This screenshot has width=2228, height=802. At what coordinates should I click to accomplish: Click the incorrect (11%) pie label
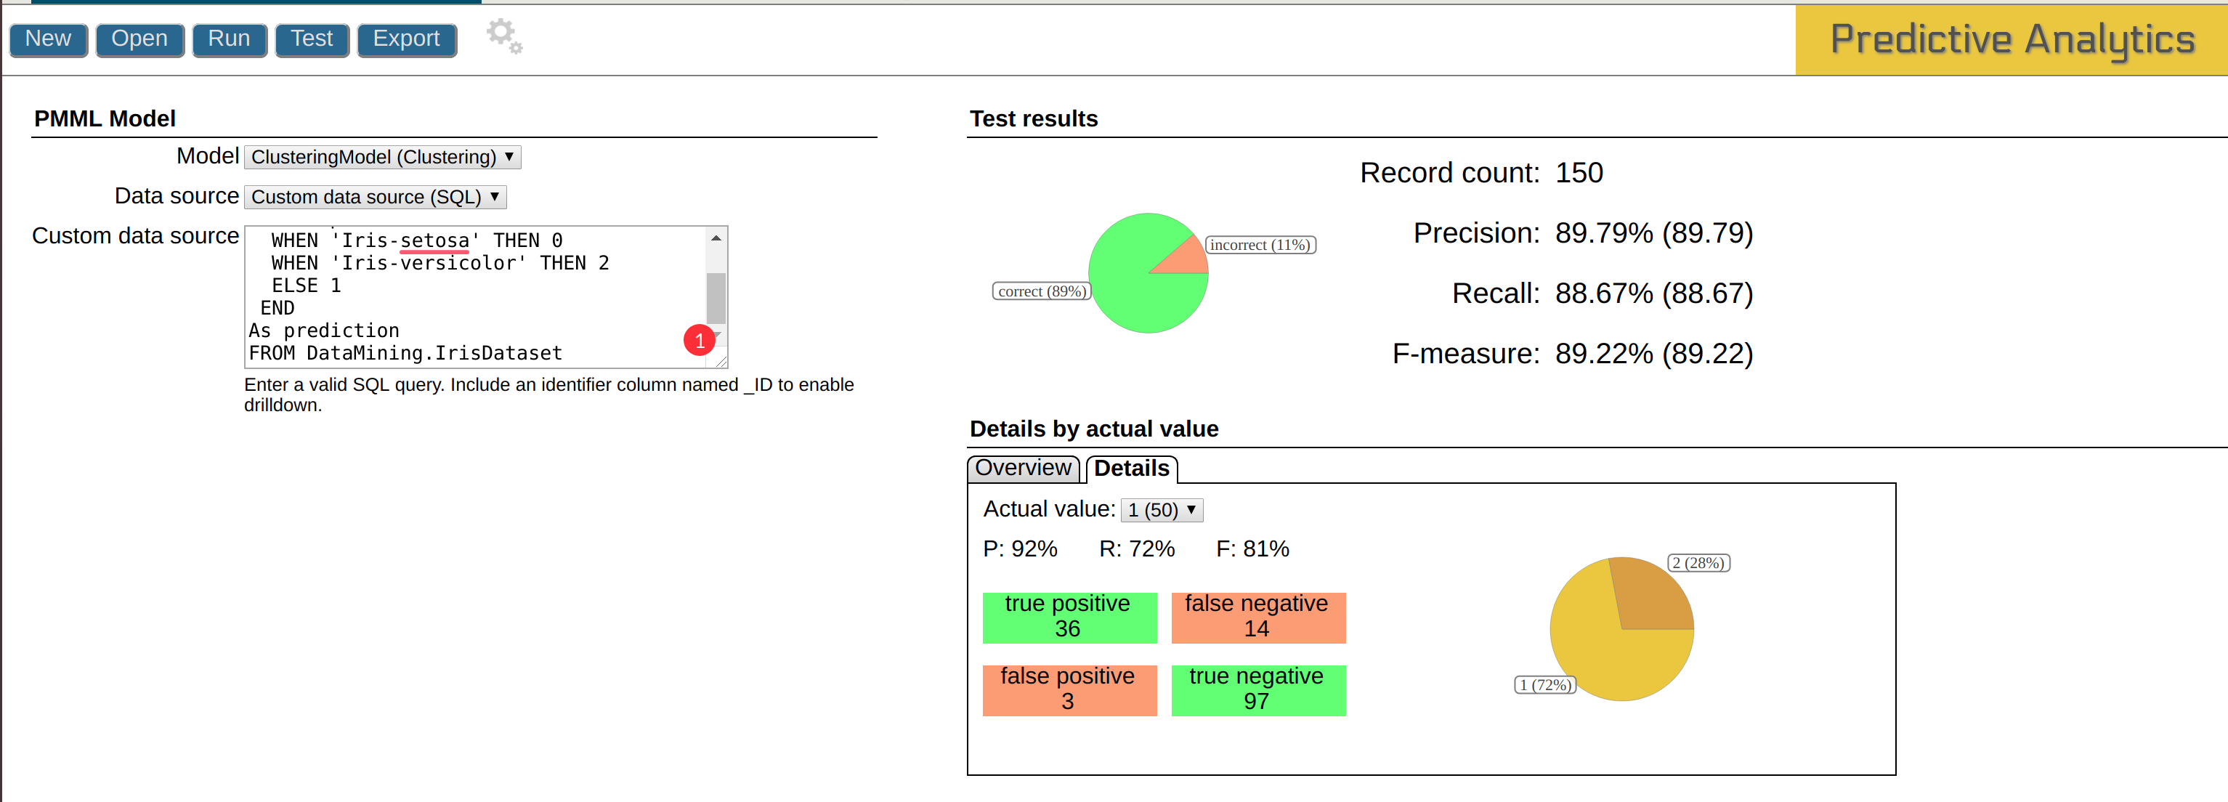[1260, 245]
